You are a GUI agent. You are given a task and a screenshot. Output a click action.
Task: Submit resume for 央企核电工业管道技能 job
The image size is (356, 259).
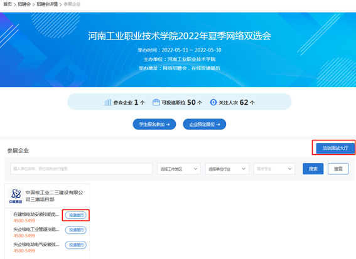pyautogui.click(x=76, y=230)
